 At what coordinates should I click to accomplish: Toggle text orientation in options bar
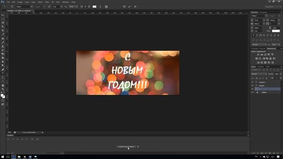point(12,7)
